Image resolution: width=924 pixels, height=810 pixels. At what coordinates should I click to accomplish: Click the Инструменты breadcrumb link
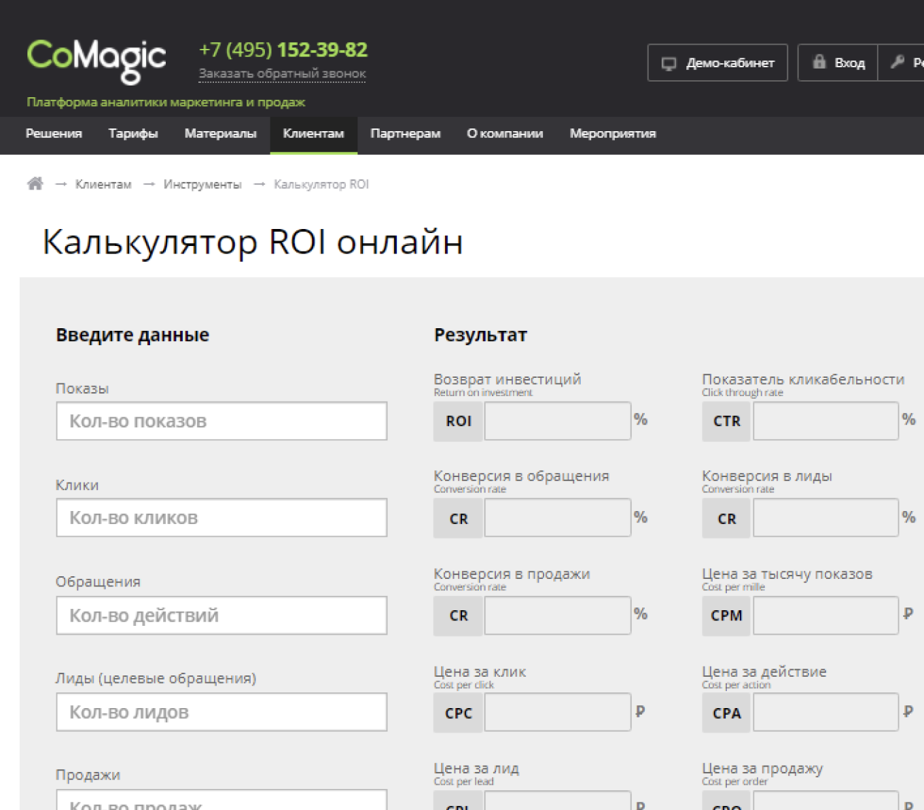(x=202, y=183)
